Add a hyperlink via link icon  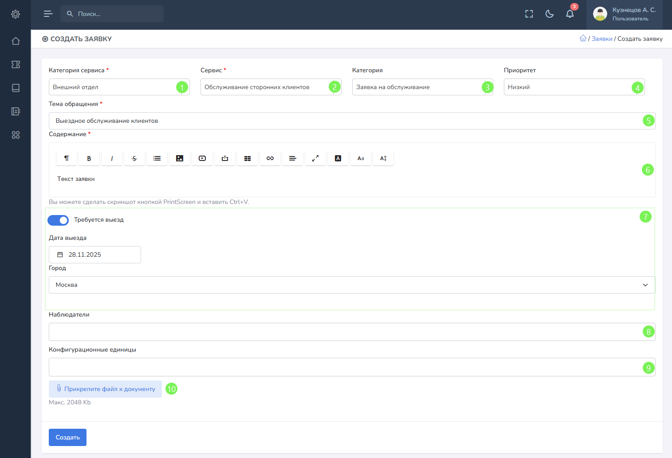[x=270, y=158]
